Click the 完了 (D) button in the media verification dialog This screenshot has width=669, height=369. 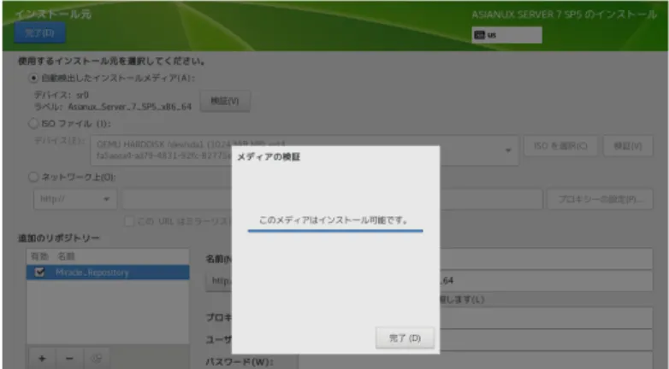405,338
